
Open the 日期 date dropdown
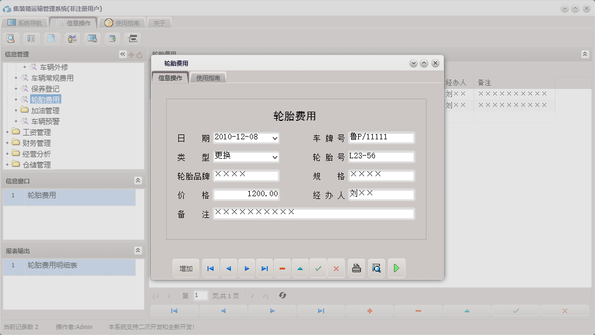pos(275,138)
